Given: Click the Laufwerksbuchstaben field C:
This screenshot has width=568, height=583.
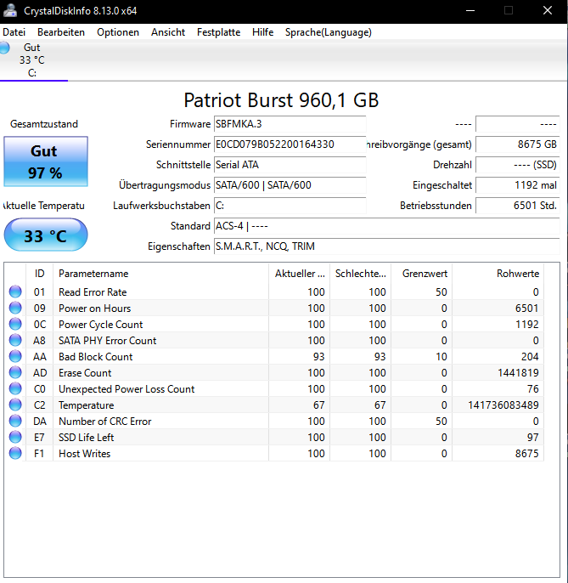Looking at the screenshot, I should pos(290,206).
